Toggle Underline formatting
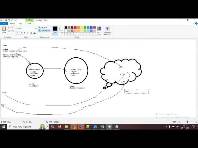 pyautogui.click(x=31, y=33)
